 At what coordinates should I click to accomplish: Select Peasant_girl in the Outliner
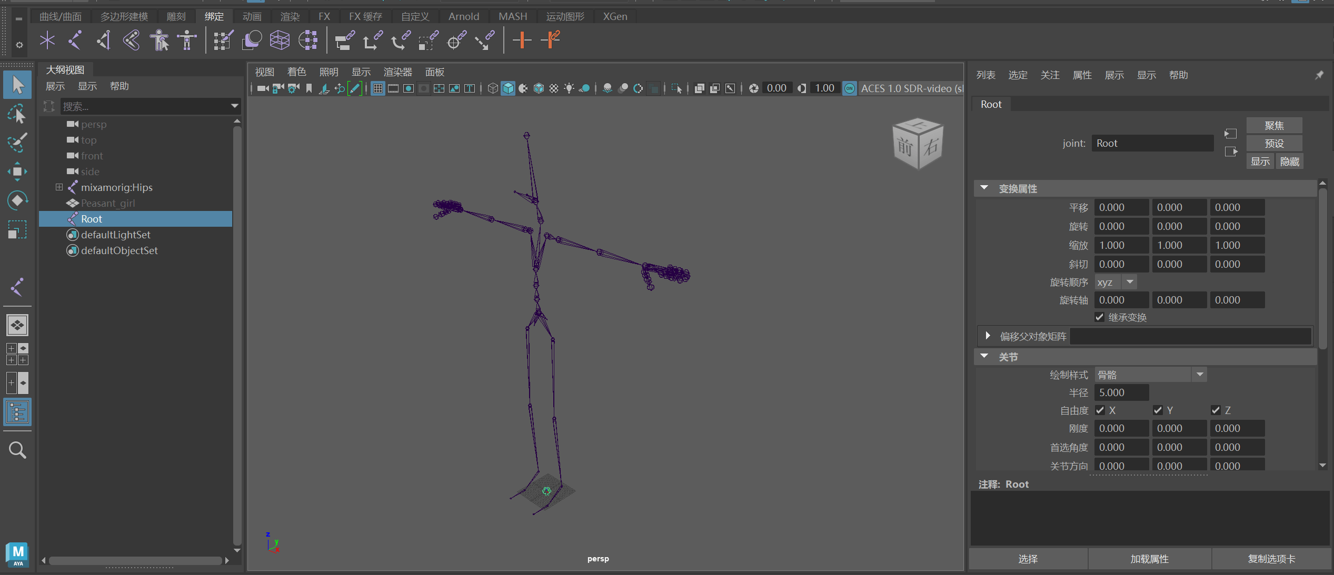(107, 203)
